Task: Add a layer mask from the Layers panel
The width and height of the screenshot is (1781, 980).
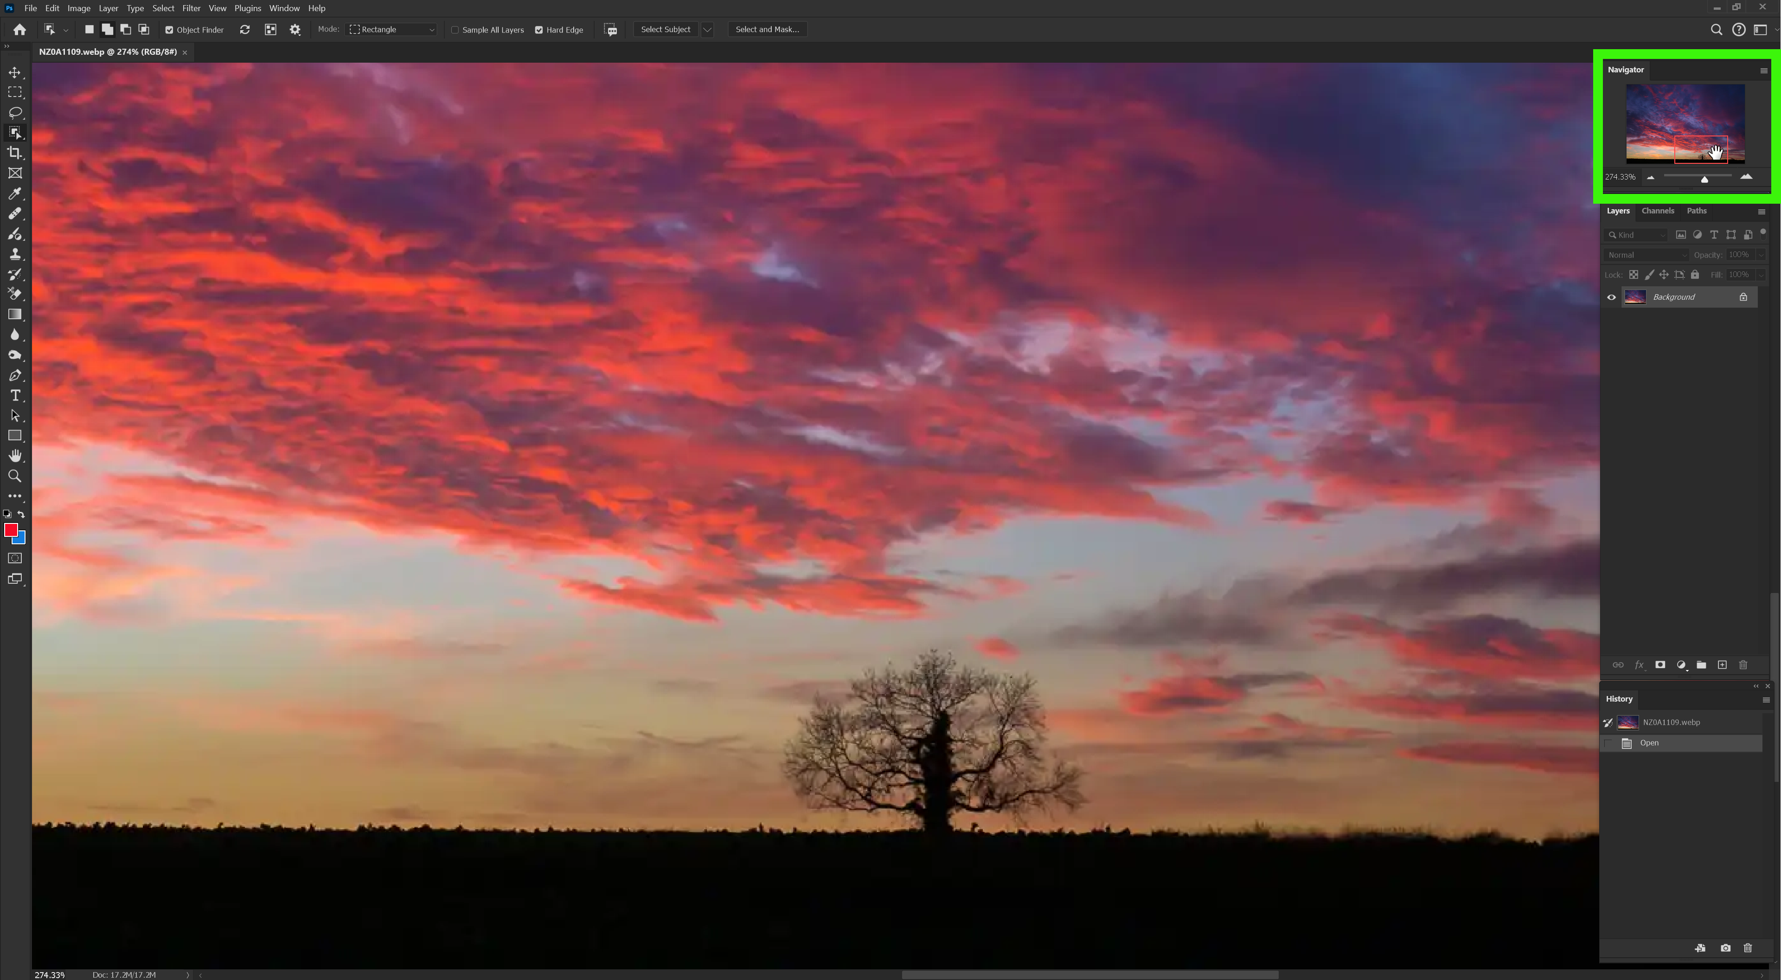Action: tap(1660, 664)
